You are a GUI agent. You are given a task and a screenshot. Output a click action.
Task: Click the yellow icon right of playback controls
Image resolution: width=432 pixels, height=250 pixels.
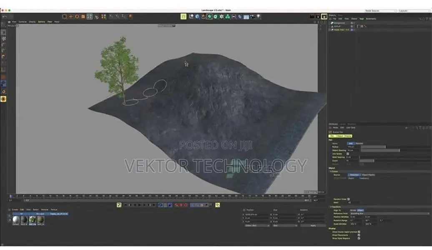(217, 205)
